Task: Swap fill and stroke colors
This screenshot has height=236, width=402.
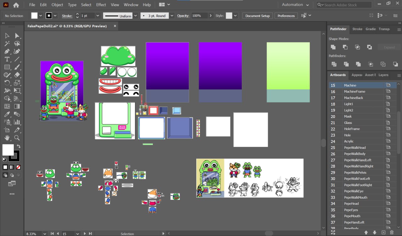Action: [x=19, y=147]
